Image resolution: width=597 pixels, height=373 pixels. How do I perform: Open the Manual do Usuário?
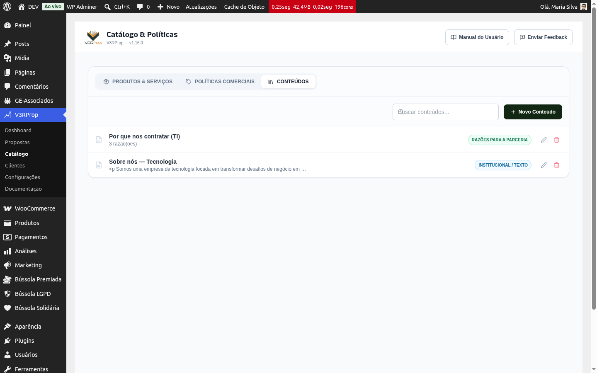(477, 37)
